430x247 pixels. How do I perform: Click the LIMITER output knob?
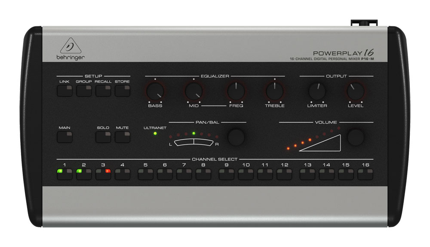(x=317, y=91)
